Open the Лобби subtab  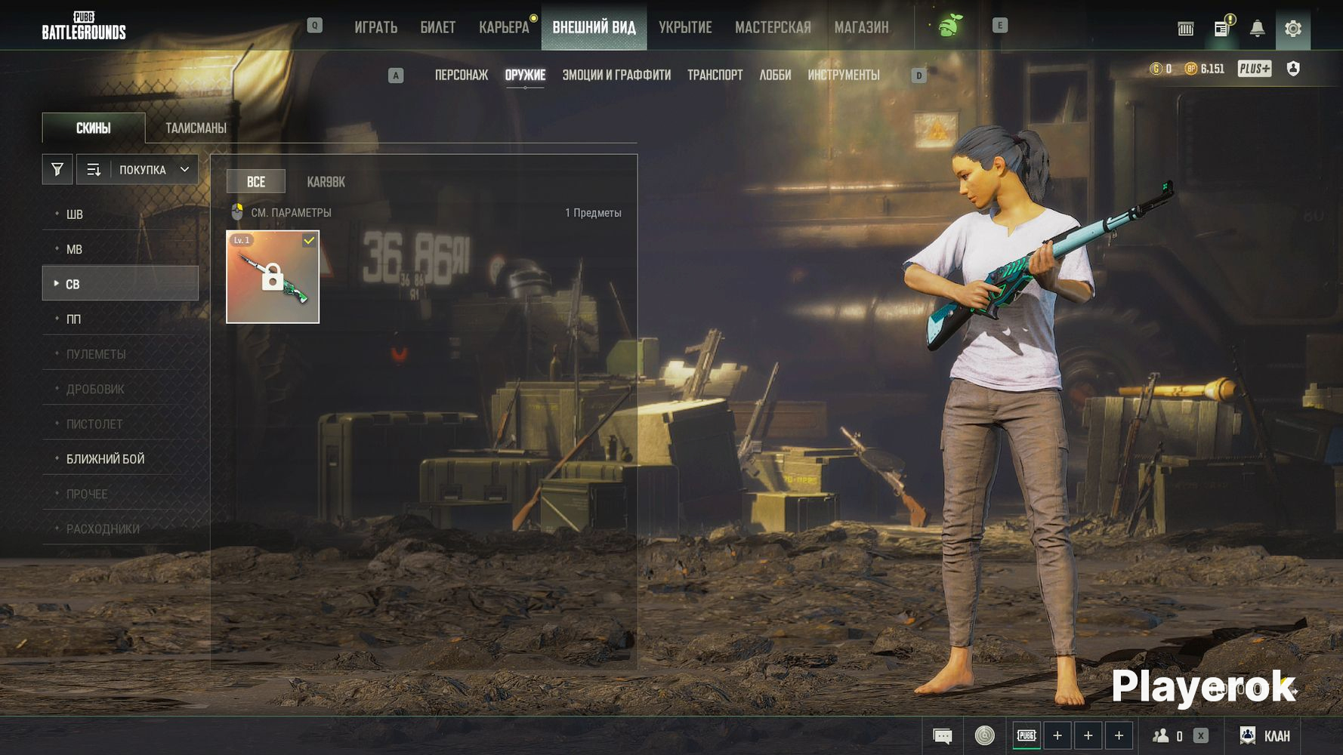[775, 75]
